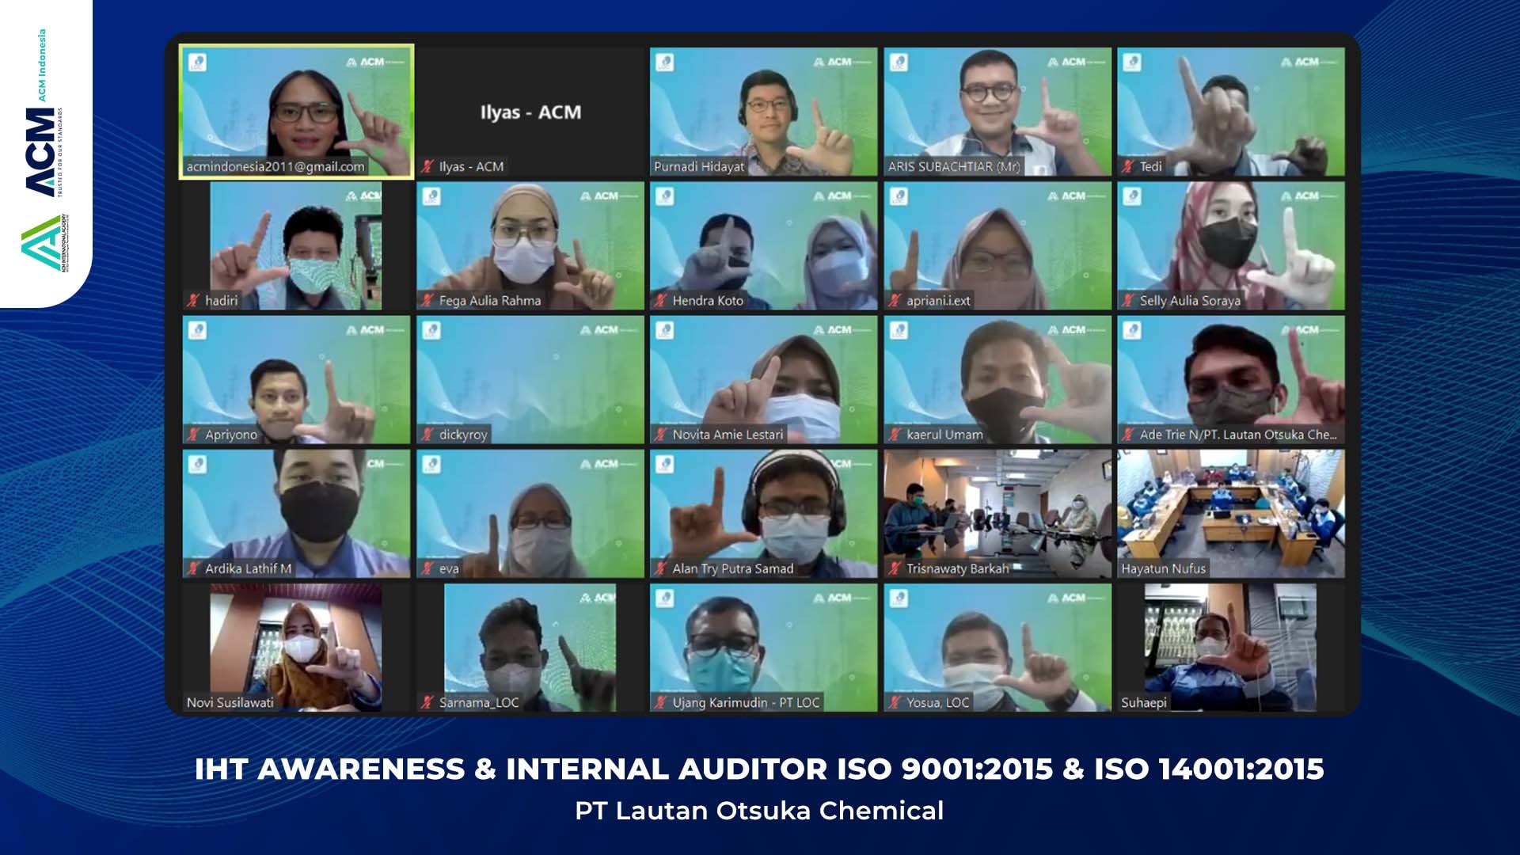Select the acmindonesia2011@gmail.com video tile

[x=296, y=111]
